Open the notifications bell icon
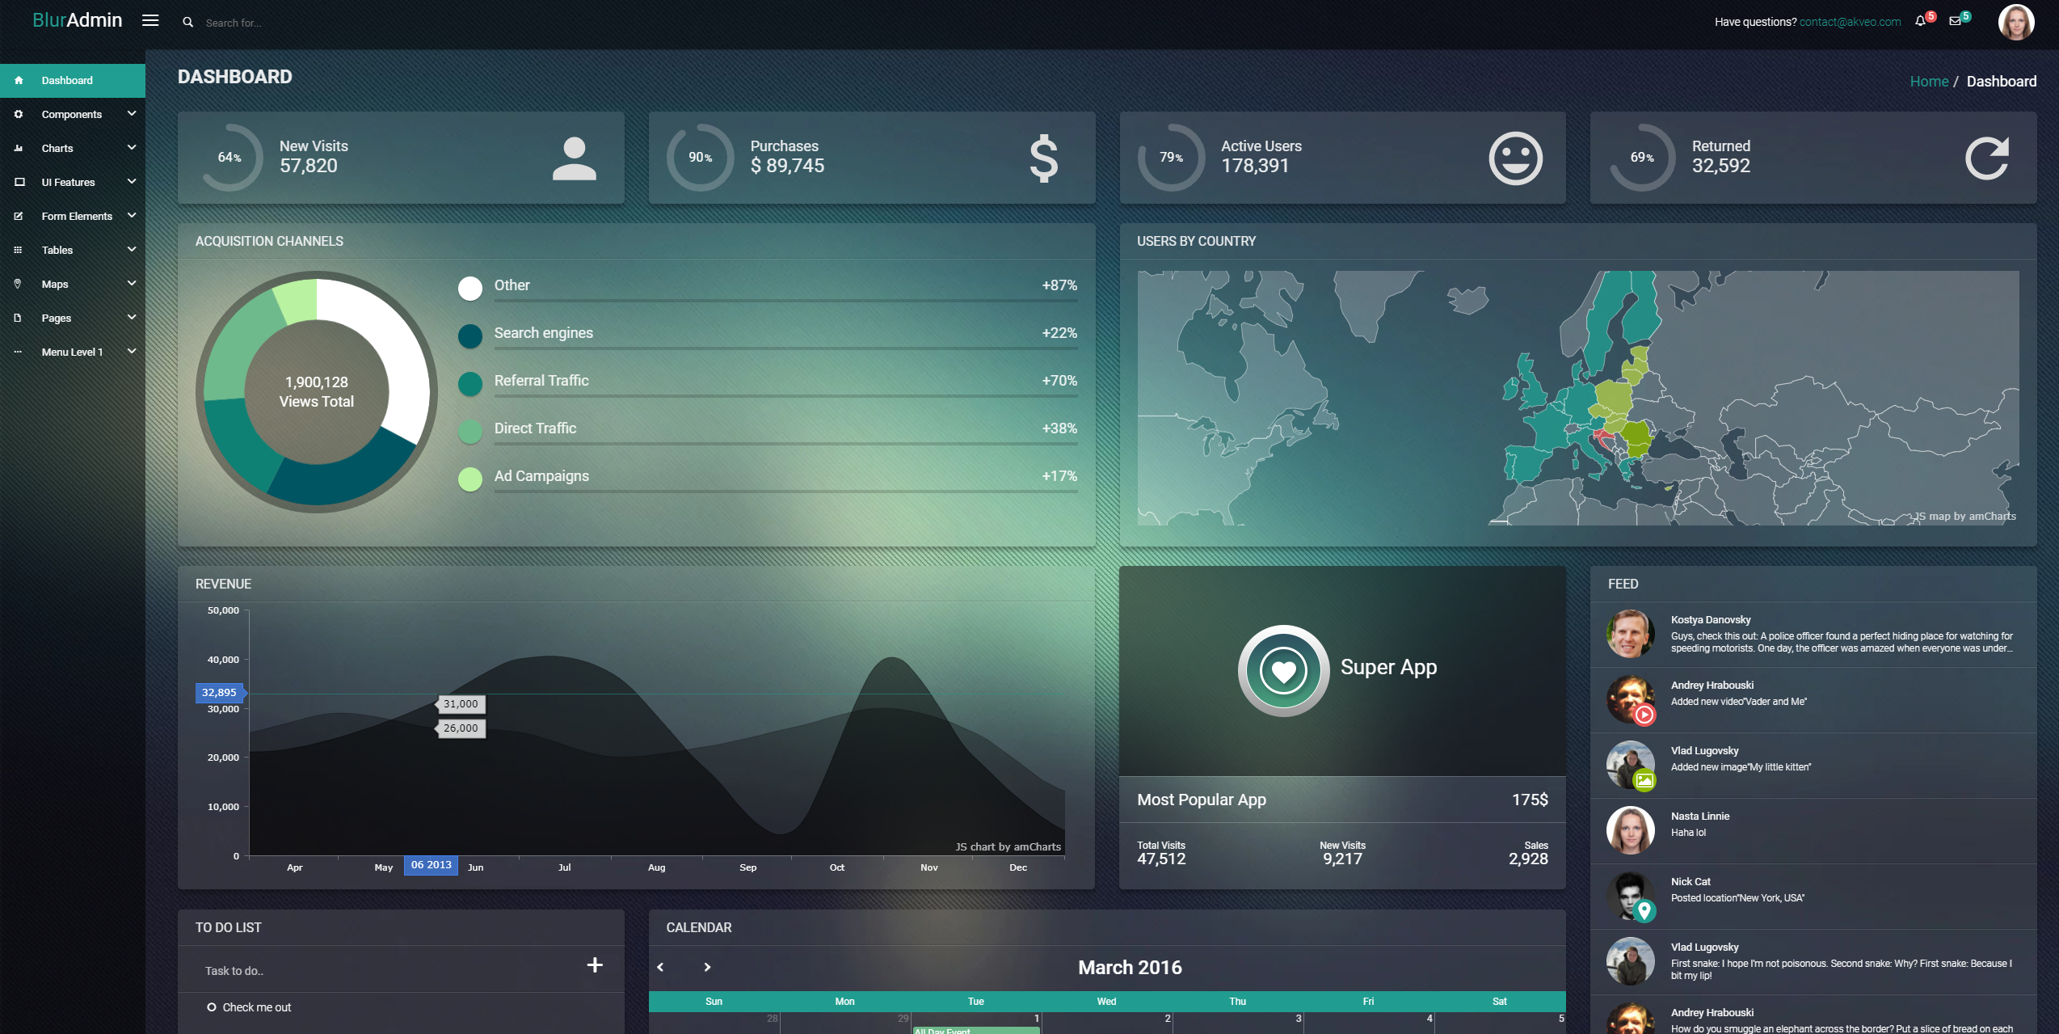 (x=1920, y=21)
